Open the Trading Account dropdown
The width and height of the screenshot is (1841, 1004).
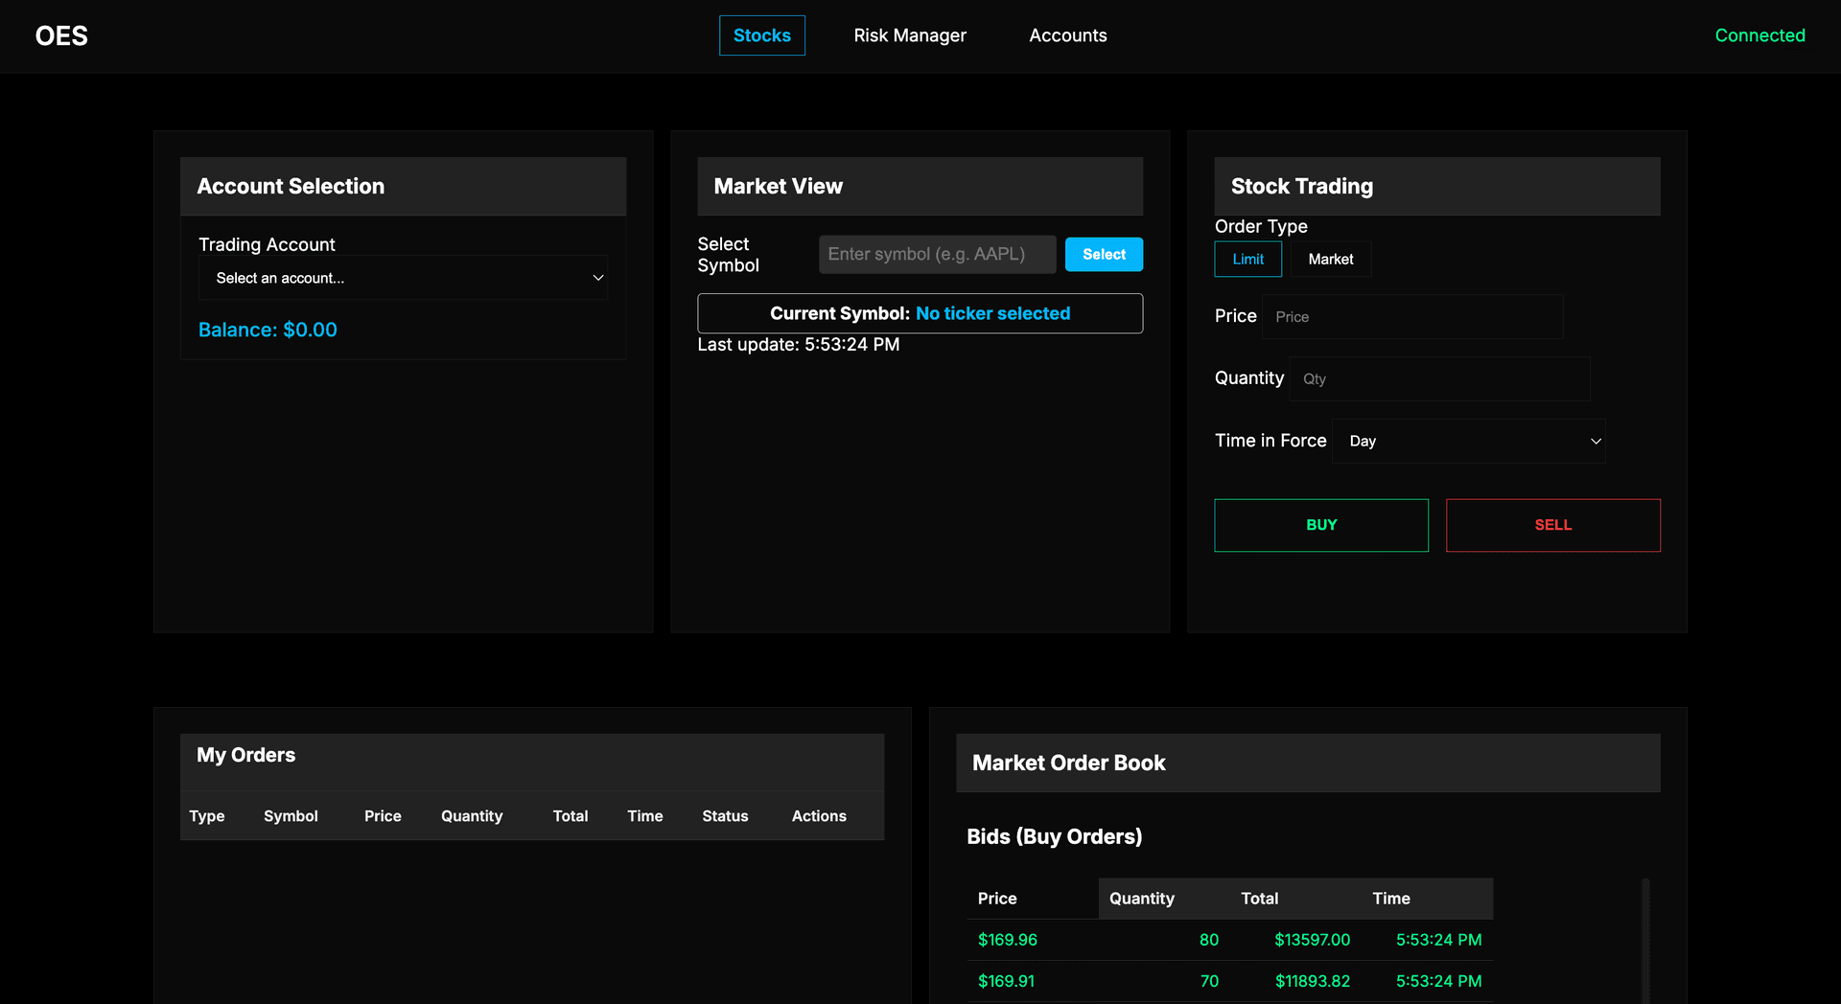(403, 278)
